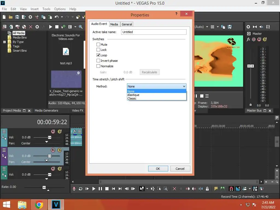Solo track 4 with its S button

[x=60, y=132]
